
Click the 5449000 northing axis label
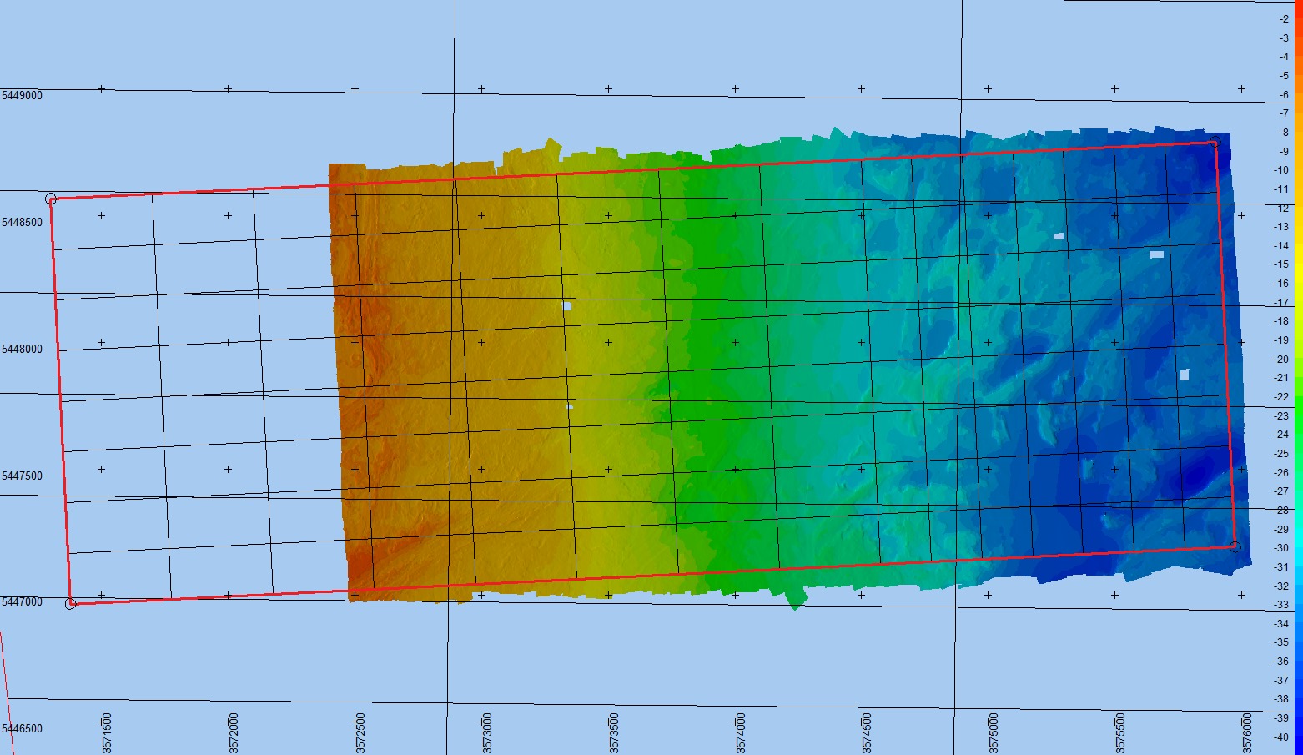(22, 96)
